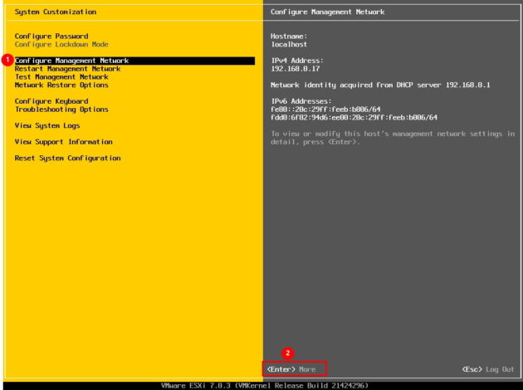Click the IPv4 Address: label
The image size is (523, 390).
point(297,61)
